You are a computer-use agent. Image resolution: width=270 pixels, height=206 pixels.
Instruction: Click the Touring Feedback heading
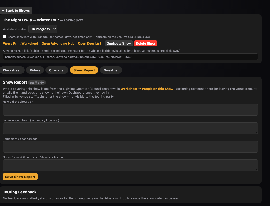(20, 192)
